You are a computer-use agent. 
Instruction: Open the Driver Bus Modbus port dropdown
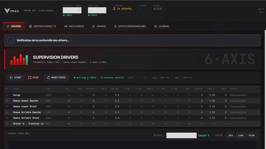coord(72,10)
